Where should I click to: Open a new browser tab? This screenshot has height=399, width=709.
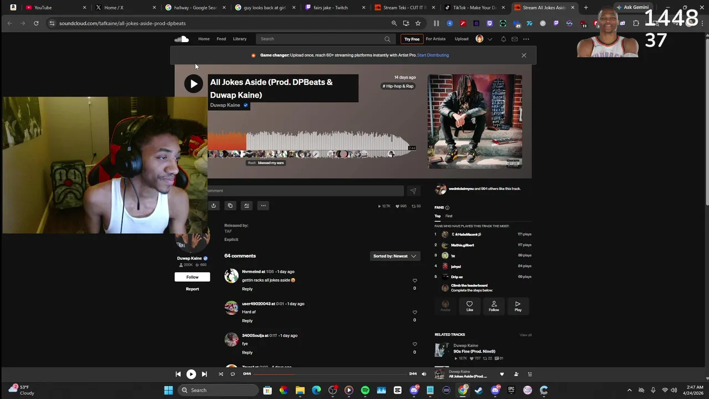click(x=585, y=8)
